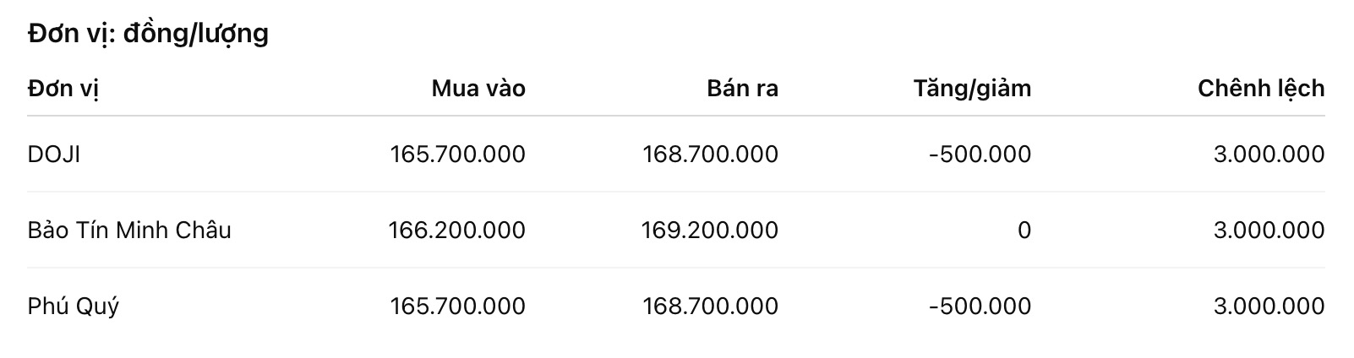
Task: Click the 'Tăng/giảm' column header
Action: click(x=972, y=89)
